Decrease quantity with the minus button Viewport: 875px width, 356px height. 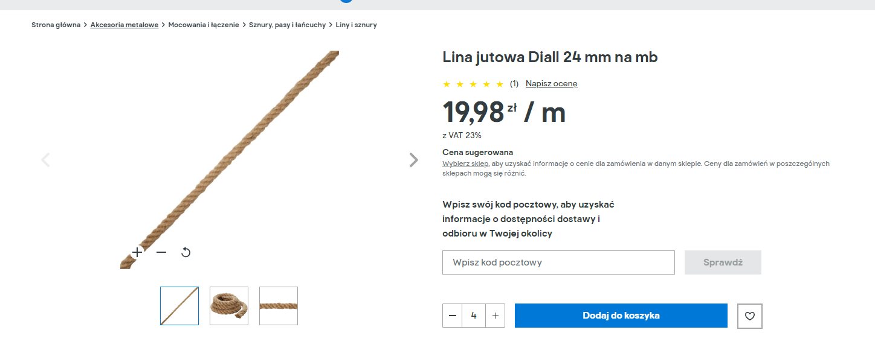tap(453, 316)
